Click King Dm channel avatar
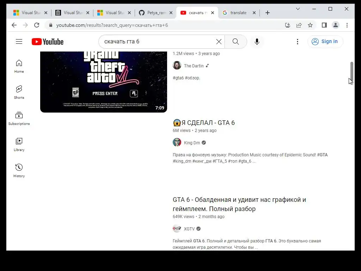Viewport: 361px width, 271px height. [x=177, y=143]
